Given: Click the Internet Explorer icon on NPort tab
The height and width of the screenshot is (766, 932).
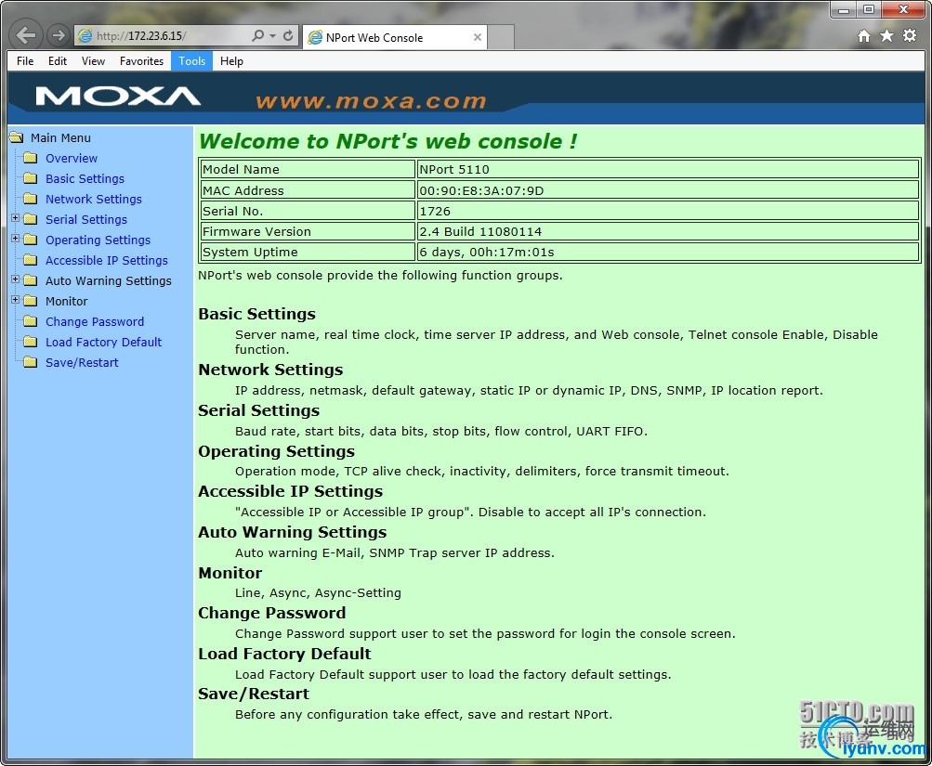Looking at the screenshot, I should [x=315, y=37].
